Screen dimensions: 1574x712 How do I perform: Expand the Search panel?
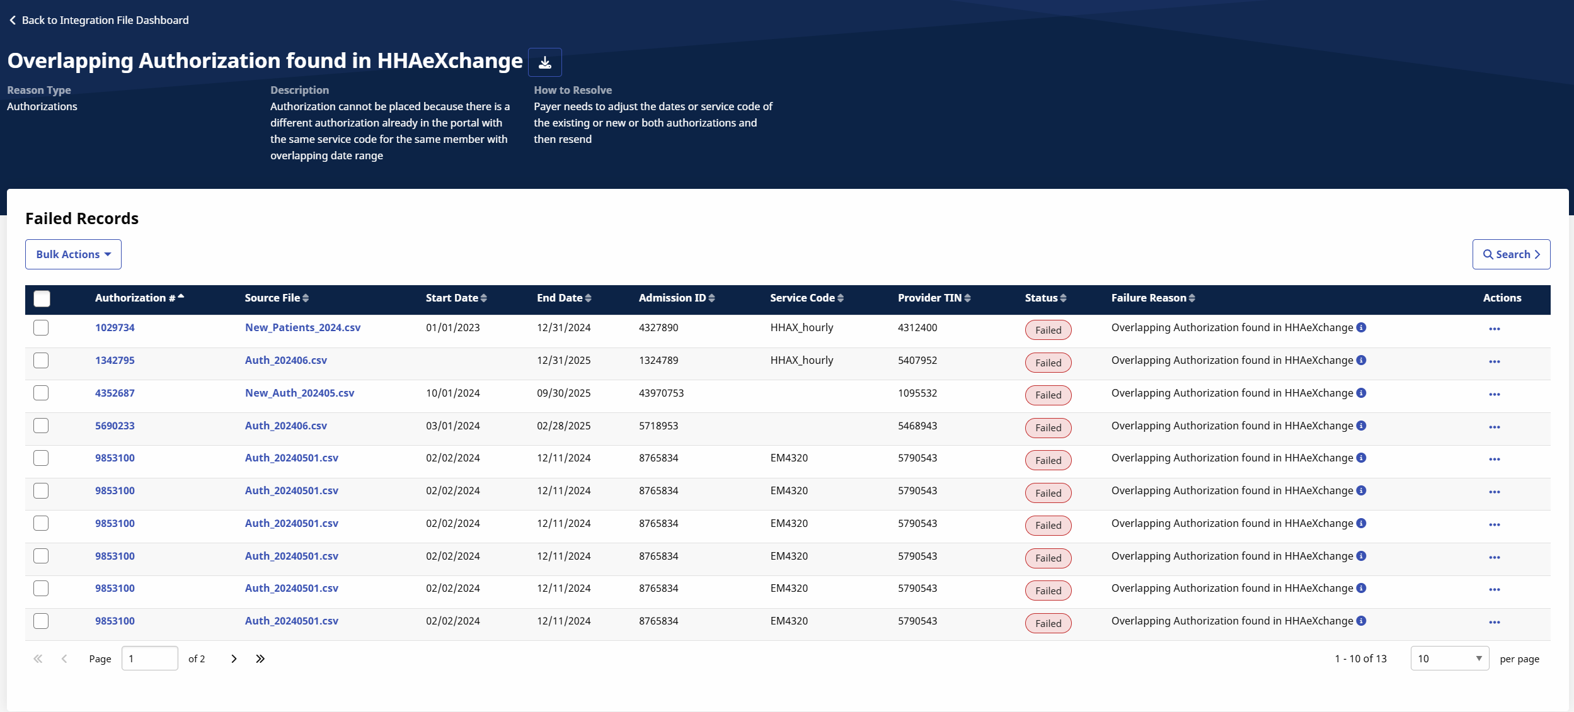click(x=1511, y=254)
